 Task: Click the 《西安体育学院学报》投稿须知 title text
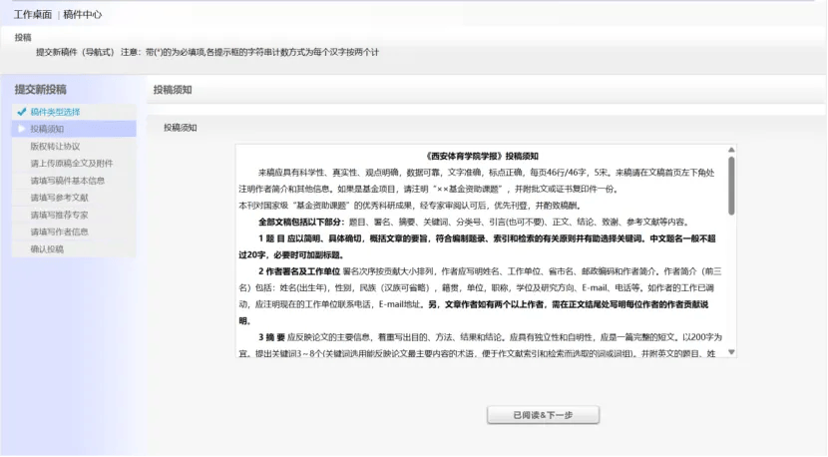click(482, 157)
